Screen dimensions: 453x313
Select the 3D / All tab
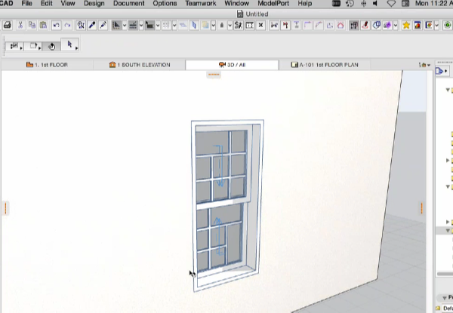click(232, 65)
